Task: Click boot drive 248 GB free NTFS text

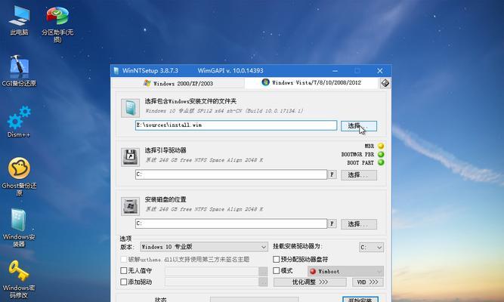Action: [205, 160]
